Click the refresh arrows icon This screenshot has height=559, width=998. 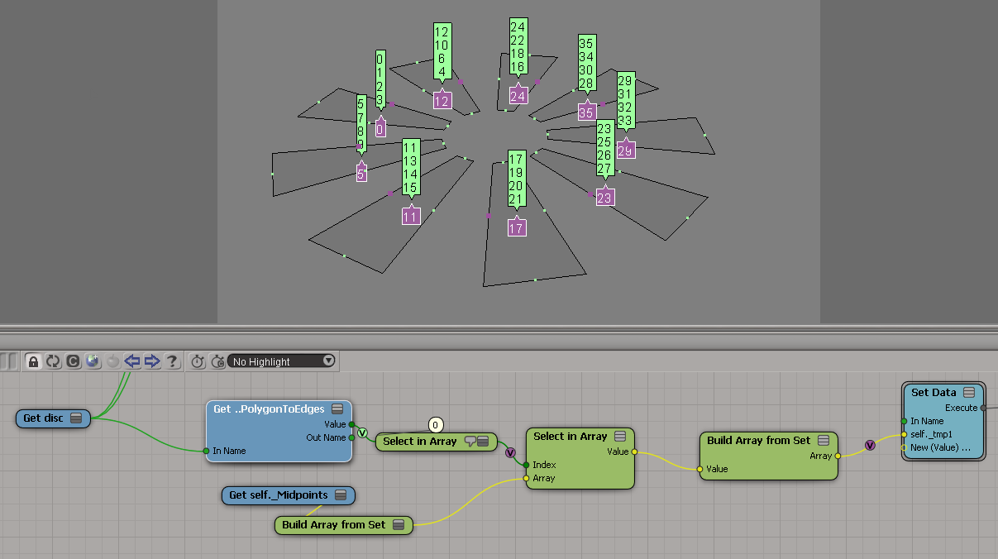[54, 361]
